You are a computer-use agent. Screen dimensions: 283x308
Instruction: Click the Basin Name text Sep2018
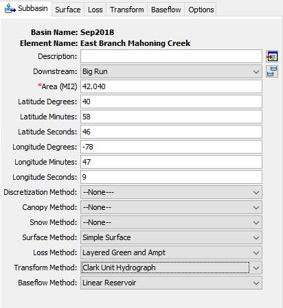(97, 32)
